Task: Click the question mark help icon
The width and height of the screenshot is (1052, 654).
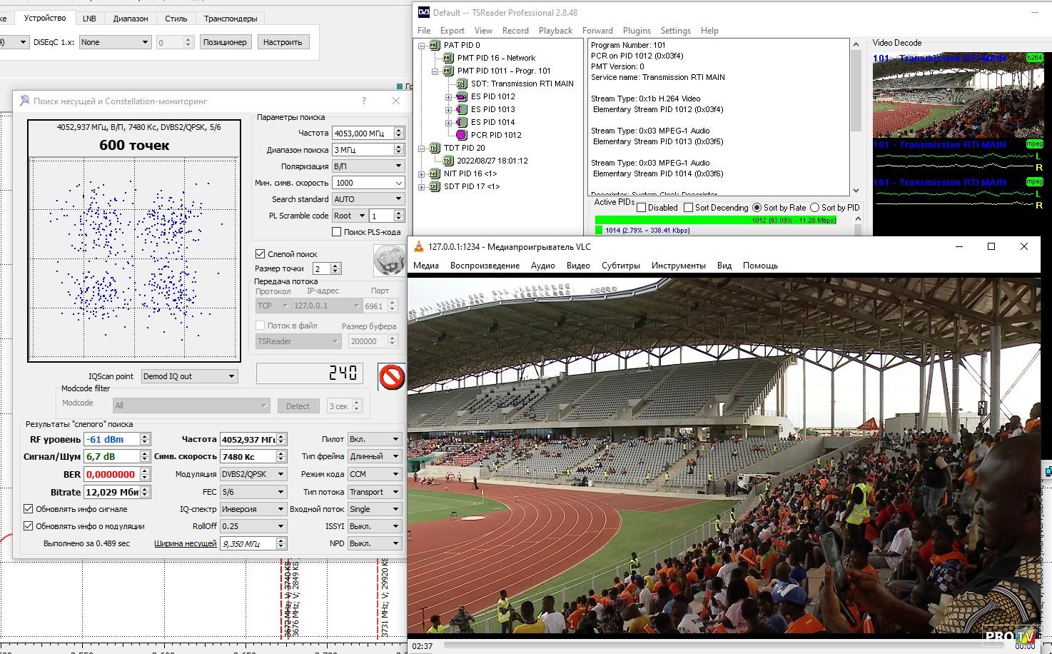Action: pyautogui.click(x=364, y=101)
